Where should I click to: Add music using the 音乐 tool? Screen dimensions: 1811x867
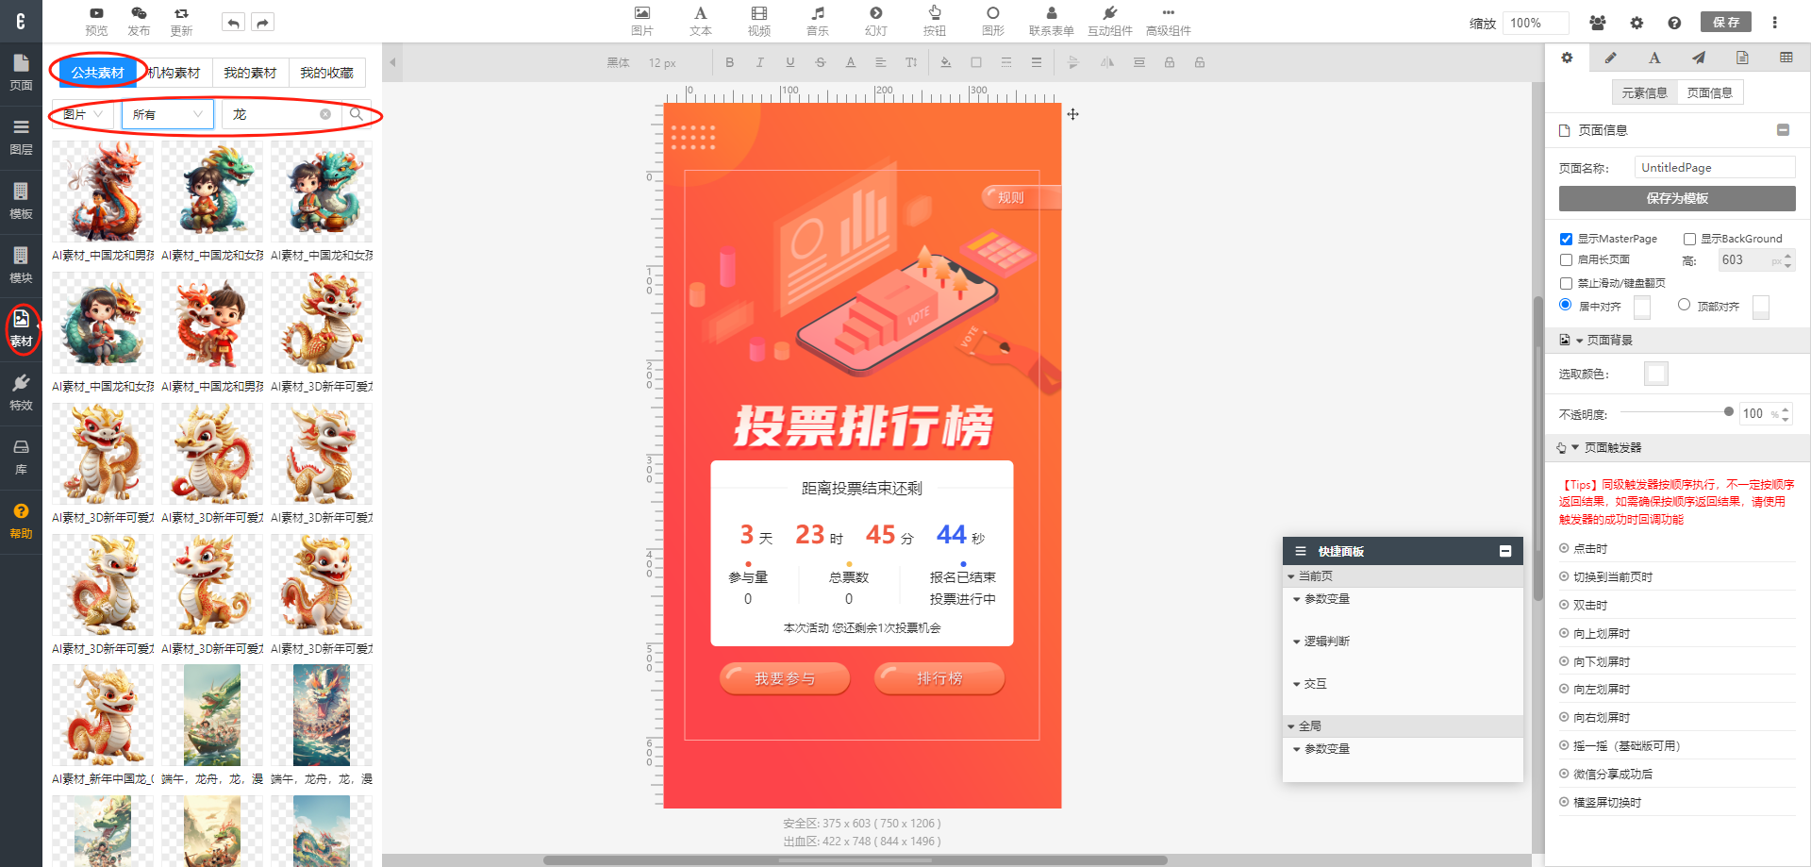(818, 21)
